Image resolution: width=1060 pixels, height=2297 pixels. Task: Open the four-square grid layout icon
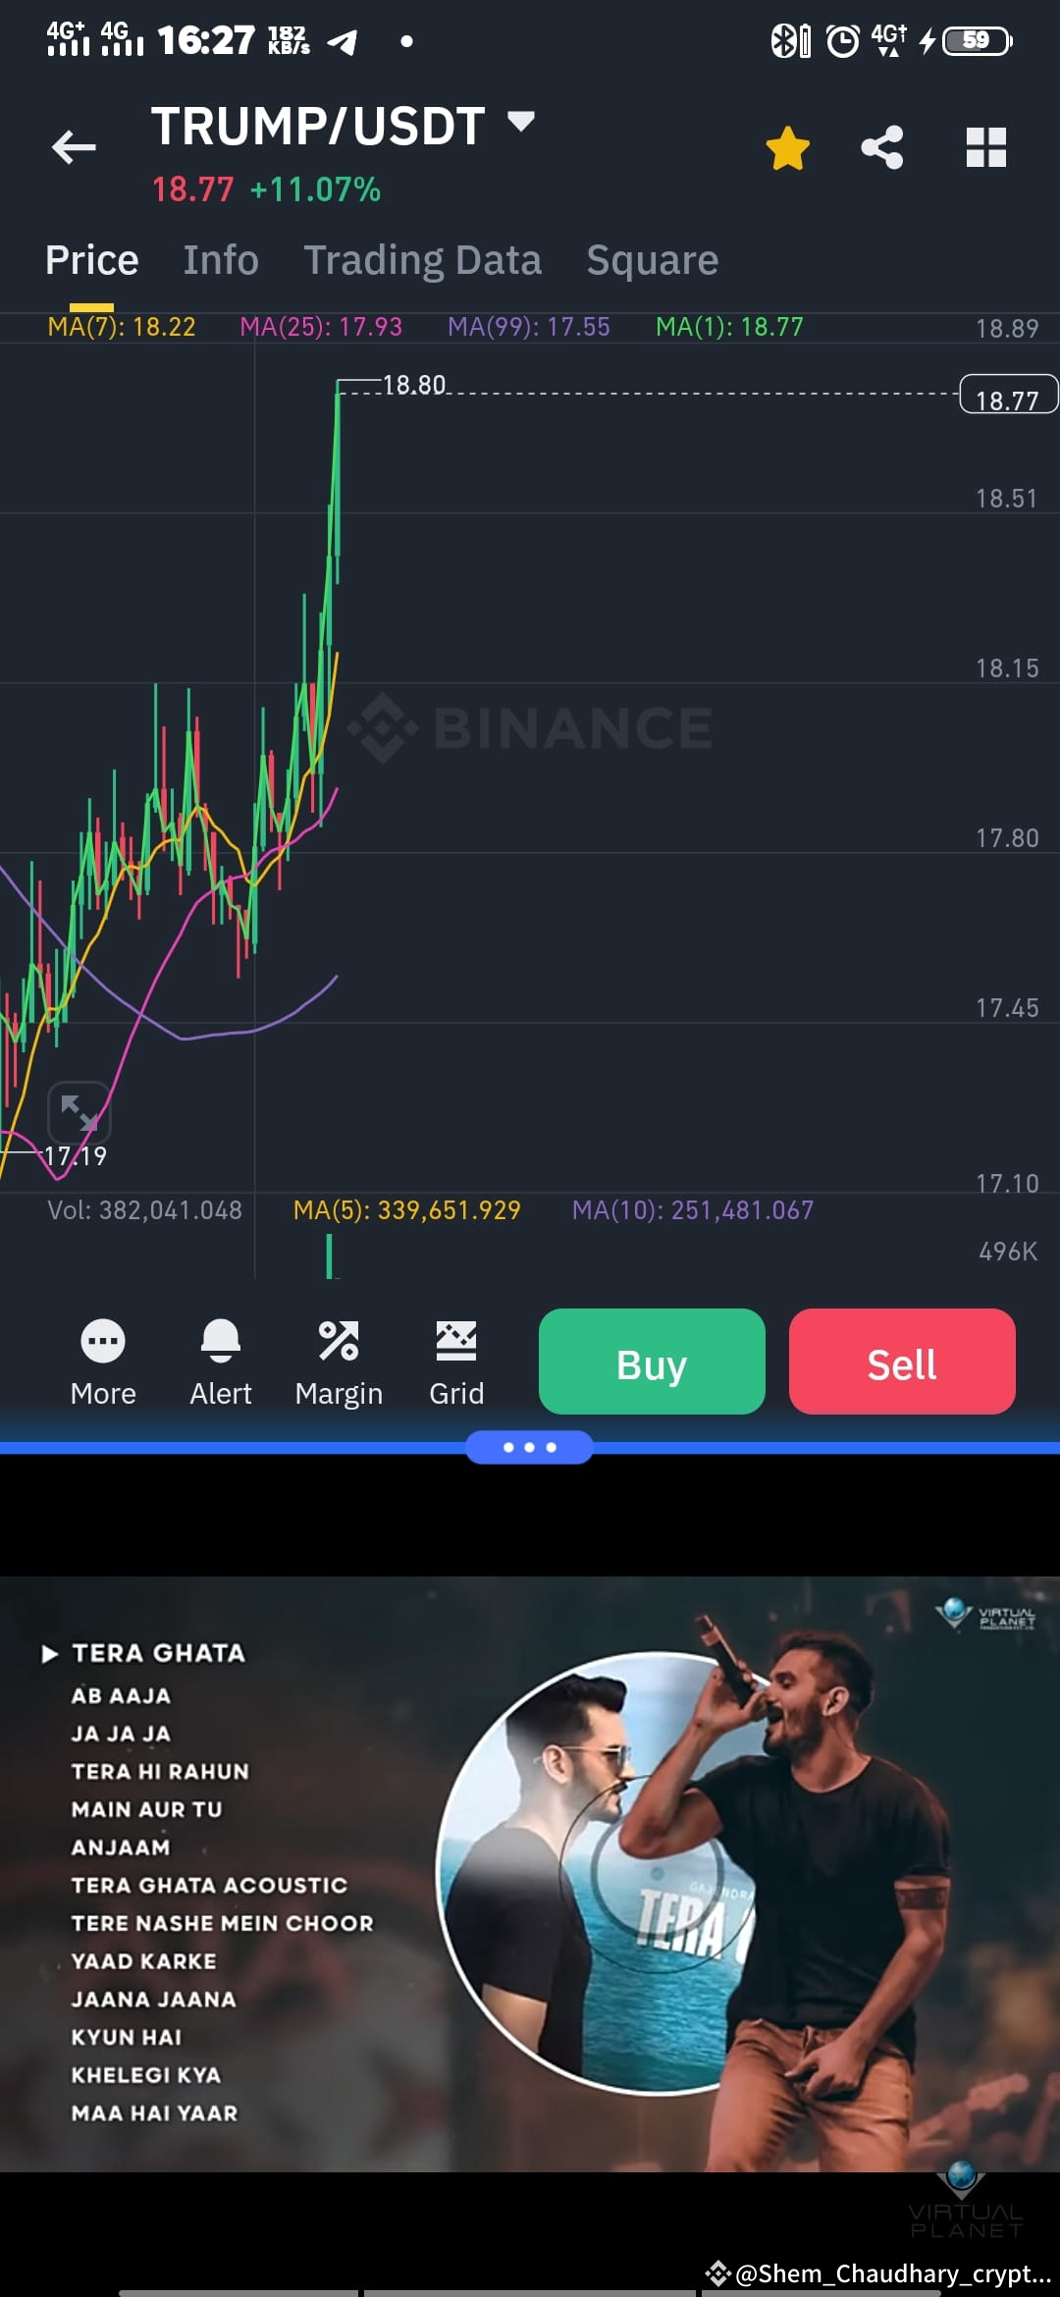coord(986,148)
